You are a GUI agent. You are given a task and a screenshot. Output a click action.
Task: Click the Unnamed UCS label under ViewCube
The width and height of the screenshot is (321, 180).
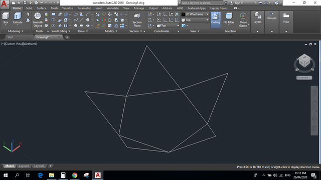[304, 77]
